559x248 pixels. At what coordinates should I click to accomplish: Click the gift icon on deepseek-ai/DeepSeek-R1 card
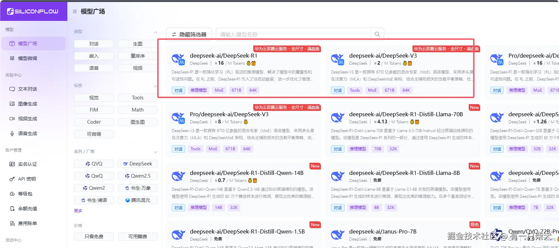pyautogui.click(x=254, y=63)
